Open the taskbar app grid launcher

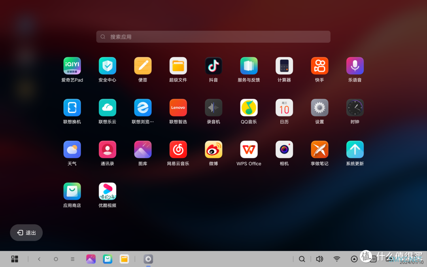pos(15,259)
